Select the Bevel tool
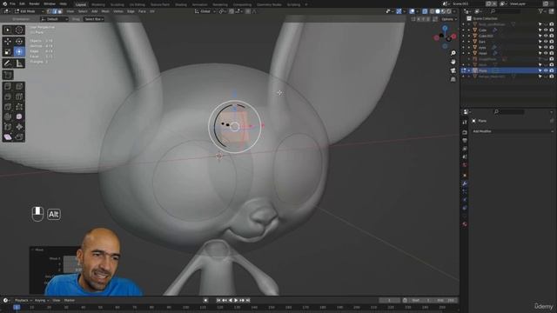Screen dimensions: 557x313 click(x=8, y=97)
